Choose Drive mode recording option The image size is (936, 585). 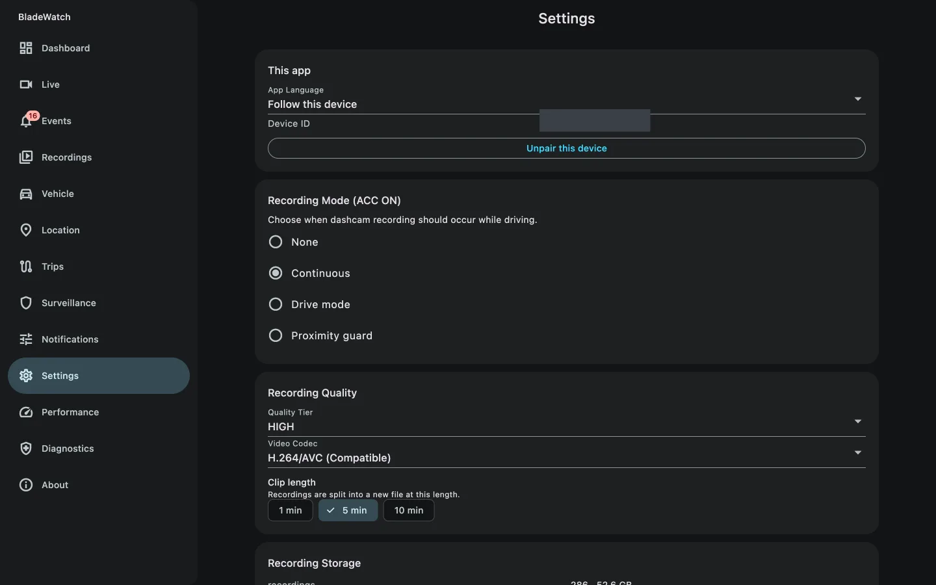click(x=276, y=304)
